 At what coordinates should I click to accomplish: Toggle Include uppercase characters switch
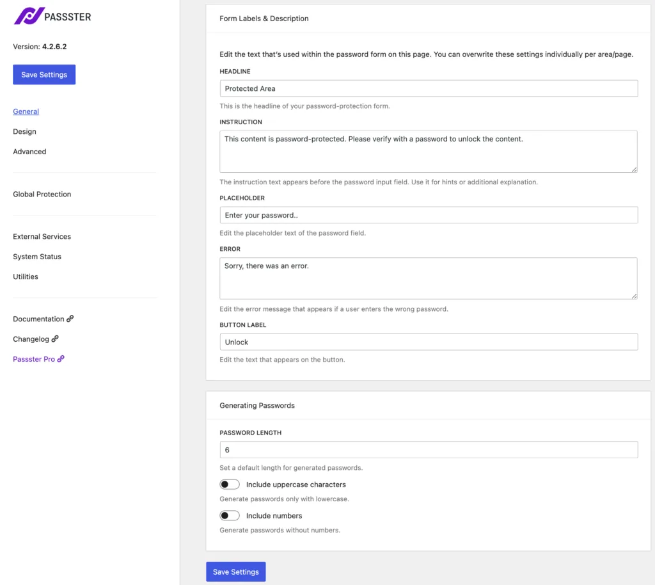tap(230, 485)
